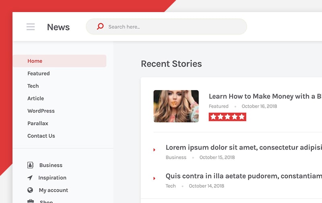Click the red search magnifier icon
Image resolution: width=322 pixels, height=203 pixels.
click(100, 27)
